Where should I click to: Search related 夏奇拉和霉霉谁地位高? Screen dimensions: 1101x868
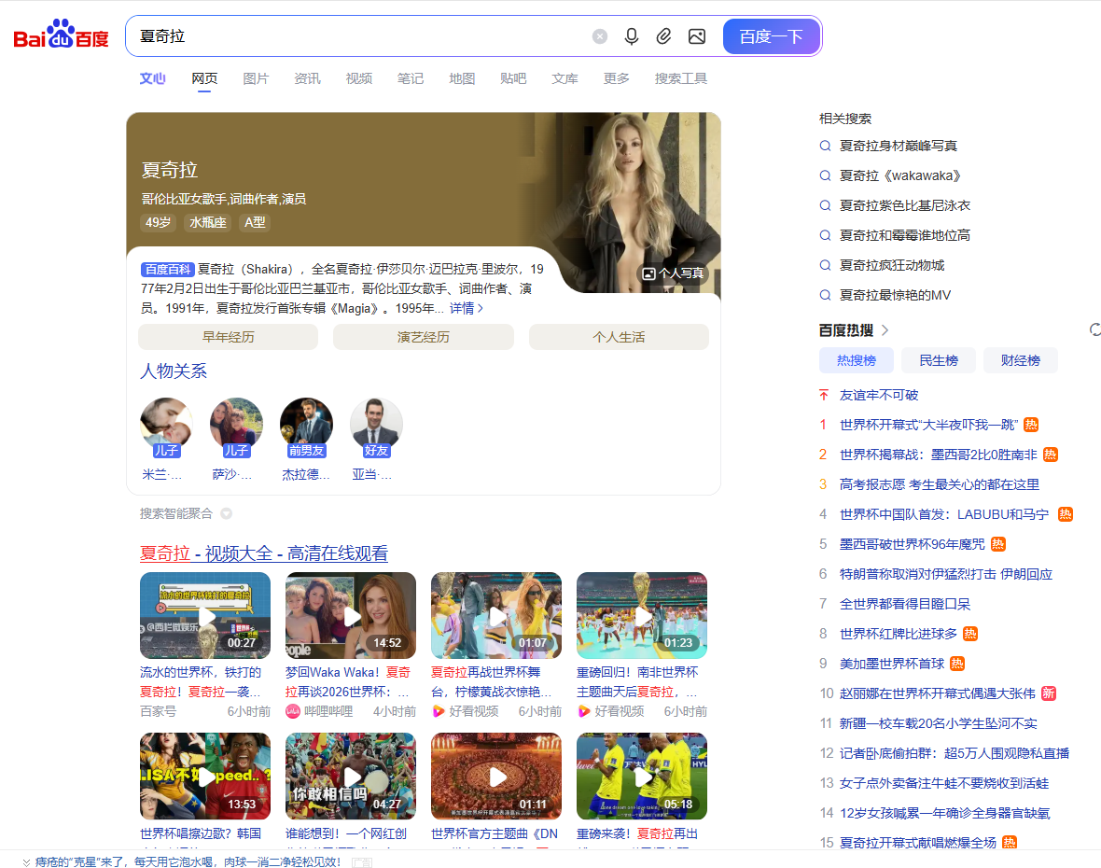tap(905, 235)
